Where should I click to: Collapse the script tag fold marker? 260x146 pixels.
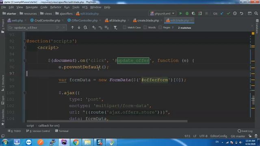pyautogui.click(x=25, y=47)
